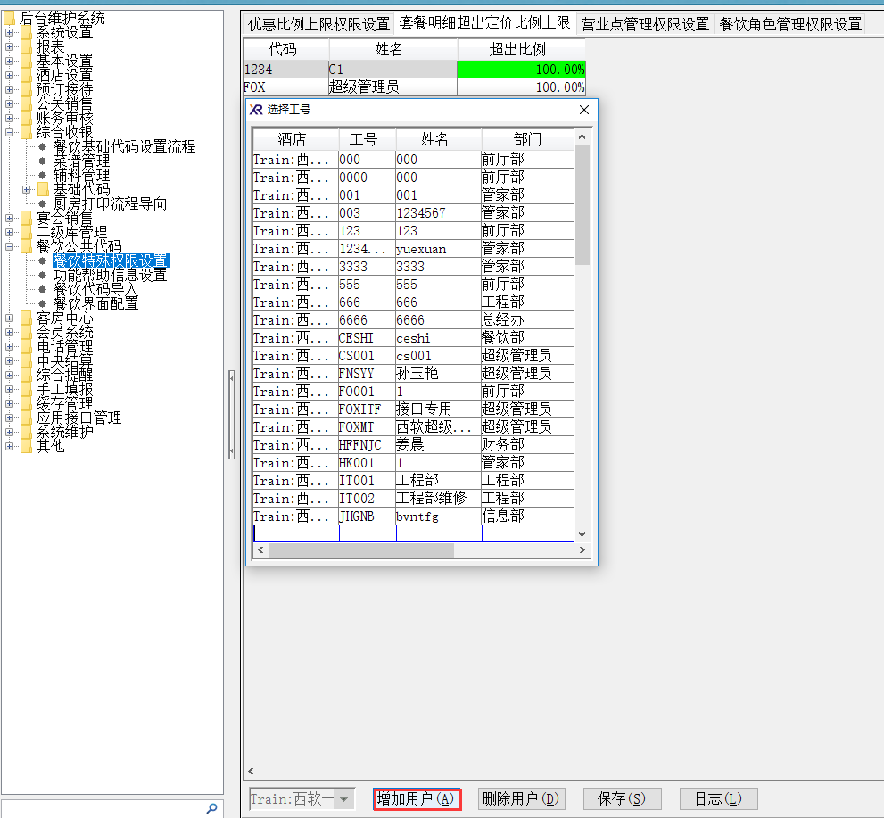Open the Train:西软 hotel dropdown

[x=343, y=799]
